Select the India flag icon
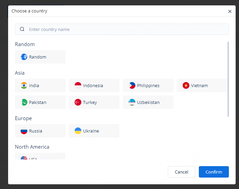The width and height of the screenshot is (239, 189). tap(24, 85)
